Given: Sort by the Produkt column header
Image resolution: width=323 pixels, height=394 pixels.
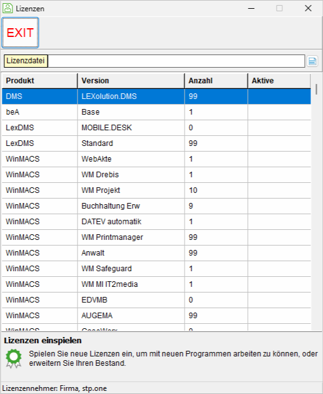Looking at the screenshot, I should [39, 81].
